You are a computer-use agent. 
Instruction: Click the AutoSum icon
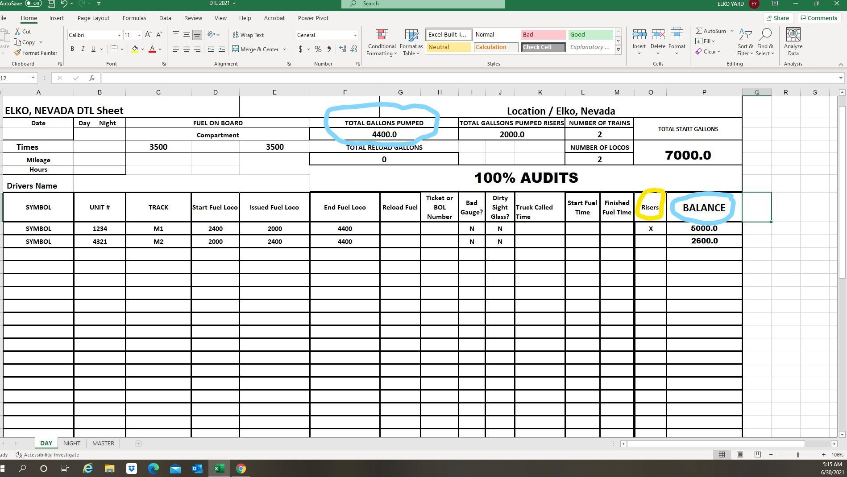698,30
